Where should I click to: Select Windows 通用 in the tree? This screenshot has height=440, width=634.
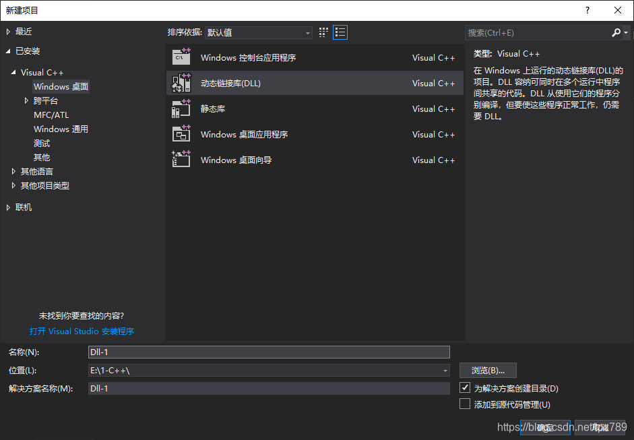click(61, 129)
